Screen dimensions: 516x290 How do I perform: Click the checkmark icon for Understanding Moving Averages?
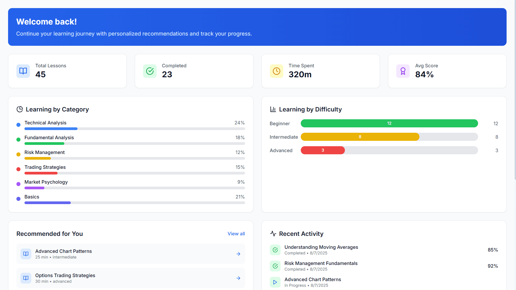[275, 250]
